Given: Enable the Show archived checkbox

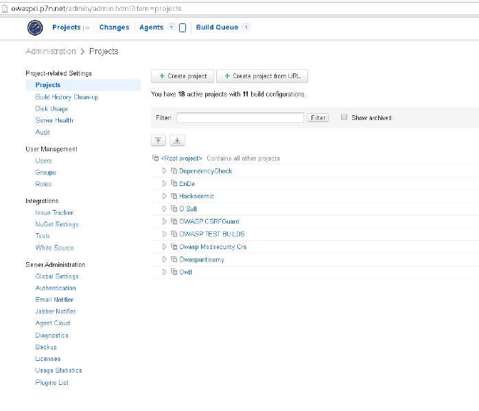Looking at the screenshot, I should pos(344,117).
